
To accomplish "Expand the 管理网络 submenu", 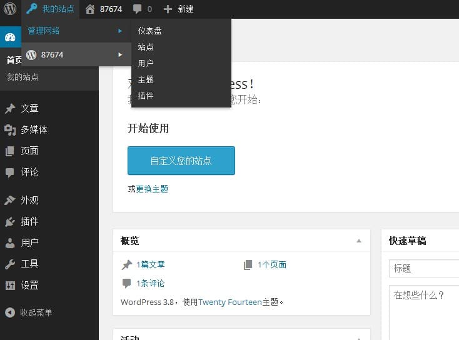I will pyautogui.click(x=75, y=31).
